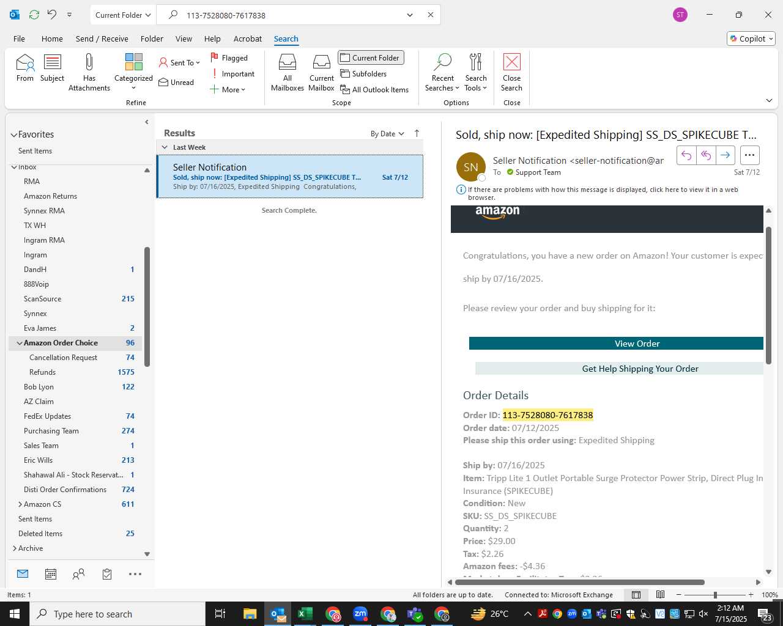
Task: Switch to the Home ribbon tab
Action: [52, 39]
